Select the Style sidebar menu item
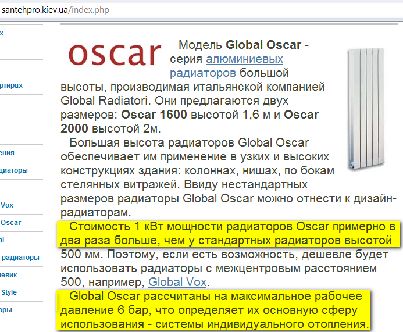The height and width of the screenshot is (332, 403). pos(9,292)
